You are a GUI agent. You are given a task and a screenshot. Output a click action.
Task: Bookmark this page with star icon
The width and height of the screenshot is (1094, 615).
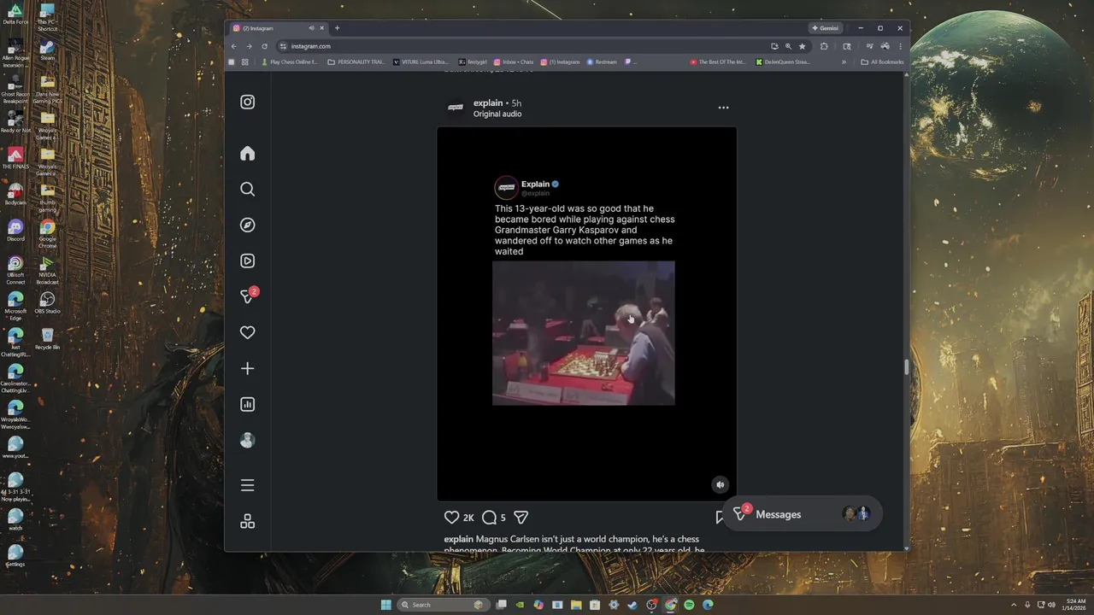(802, 46)
